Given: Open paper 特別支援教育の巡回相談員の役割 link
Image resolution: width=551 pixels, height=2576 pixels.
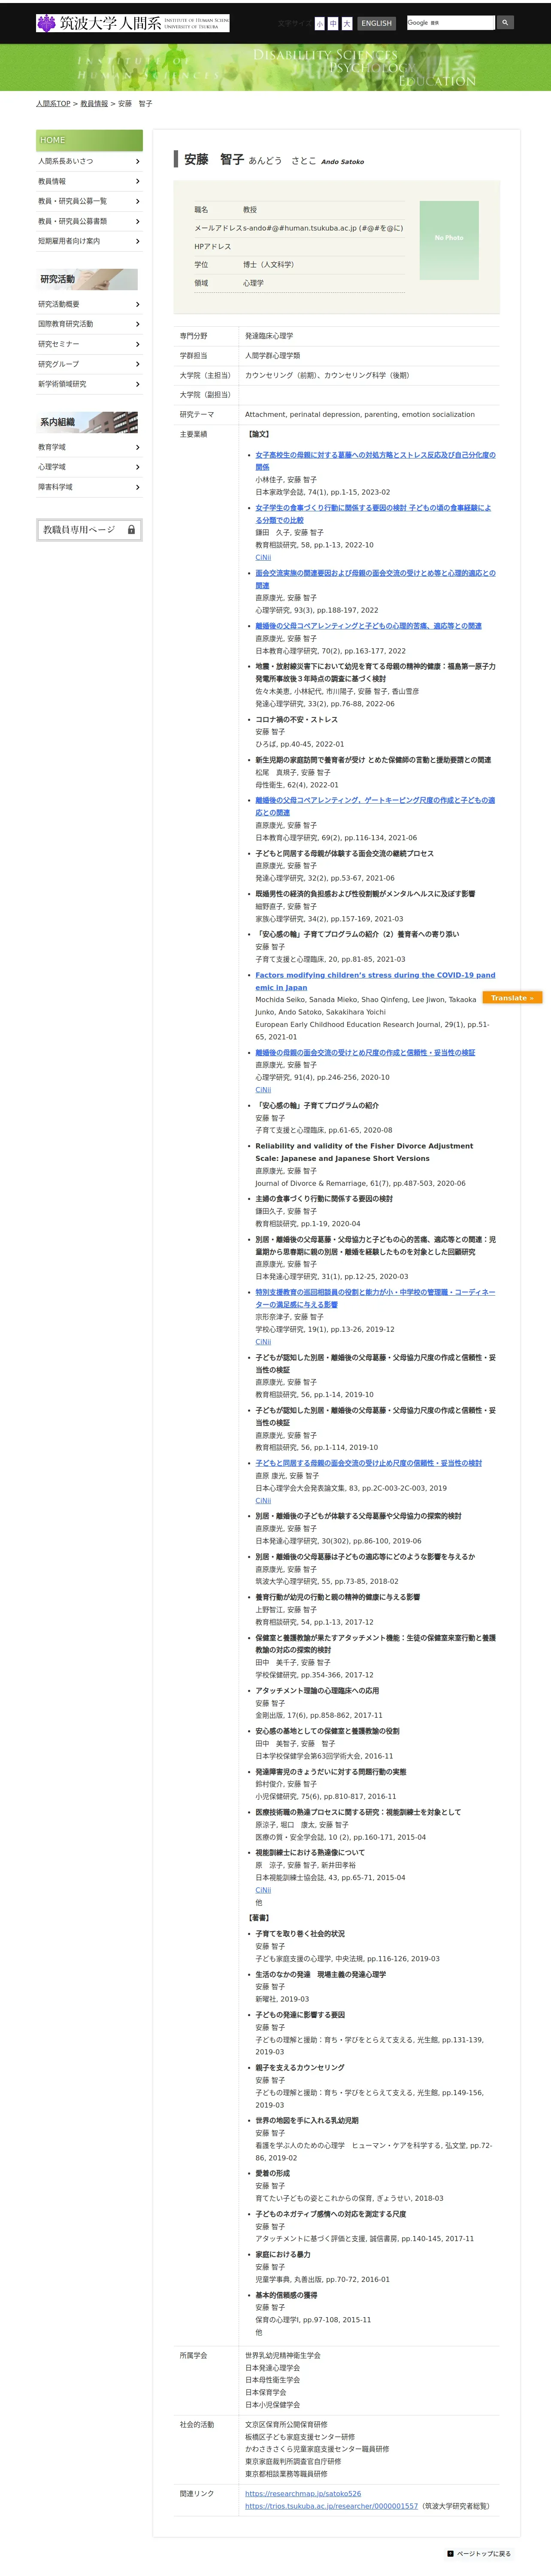Looking at the screenshot, I should click(375, 1298).
